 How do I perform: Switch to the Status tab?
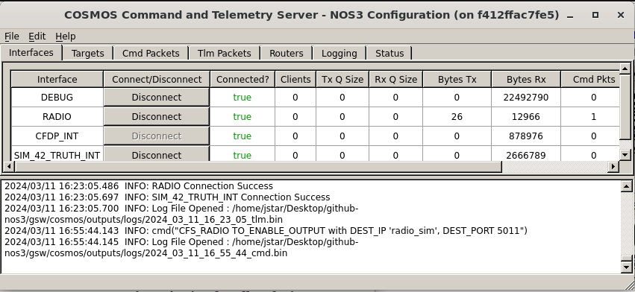coord(390,54)
